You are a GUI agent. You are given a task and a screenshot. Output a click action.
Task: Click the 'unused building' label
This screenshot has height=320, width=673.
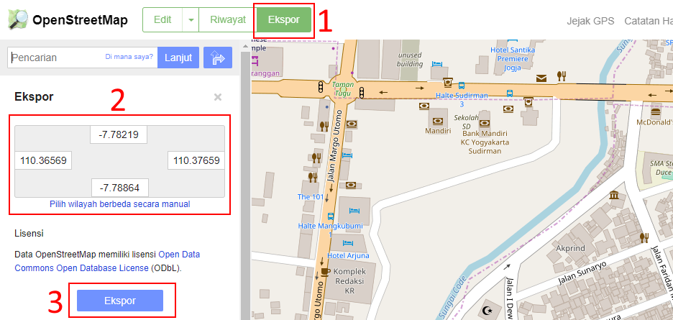[x=411, y=60]
